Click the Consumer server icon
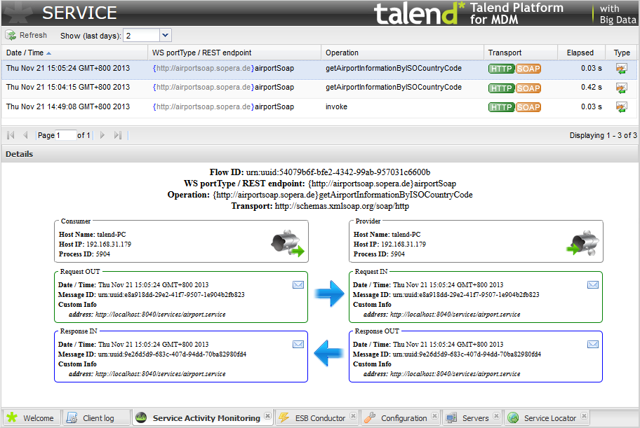This screenshot has width=640, height=428. click(x=287, y=243)
